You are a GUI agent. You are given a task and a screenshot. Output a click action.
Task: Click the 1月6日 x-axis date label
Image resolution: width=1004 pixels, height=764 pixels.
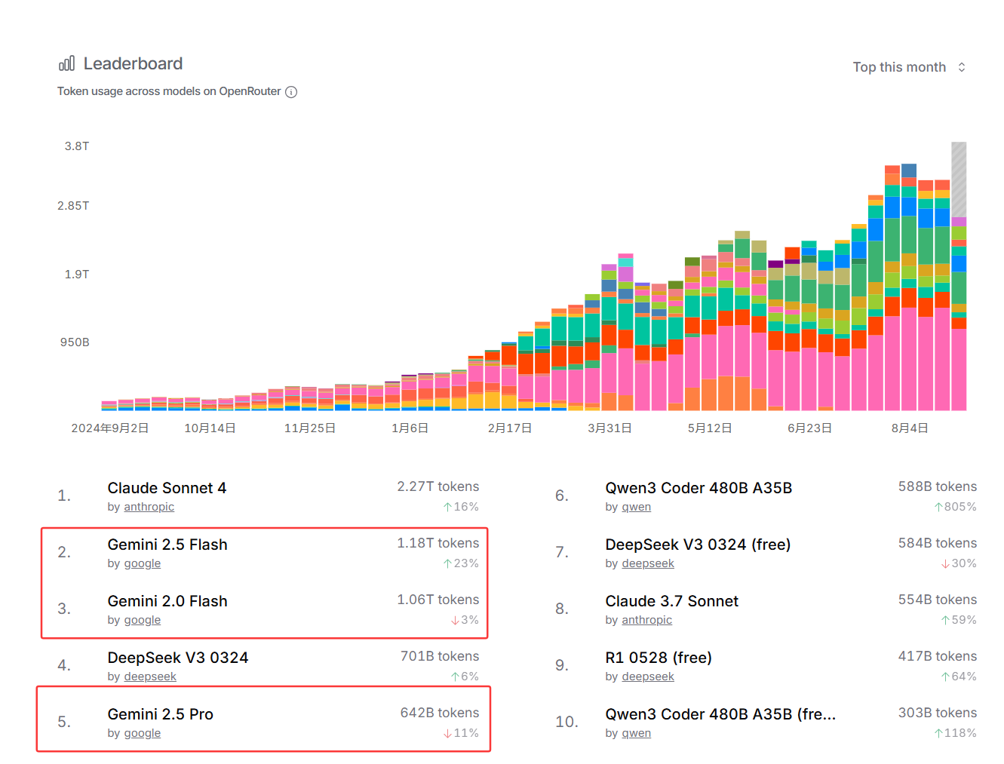click(x=410, y=428)
